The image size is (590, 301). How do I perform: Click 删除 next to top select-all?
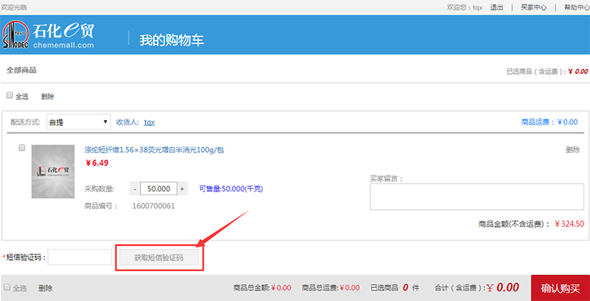[x=48, y=97]
